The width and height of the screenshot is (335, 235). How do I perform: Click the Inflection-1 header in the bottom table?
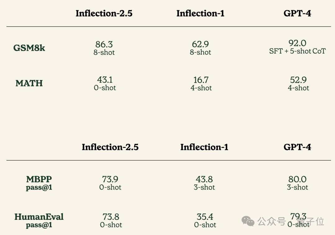point(204,147)
